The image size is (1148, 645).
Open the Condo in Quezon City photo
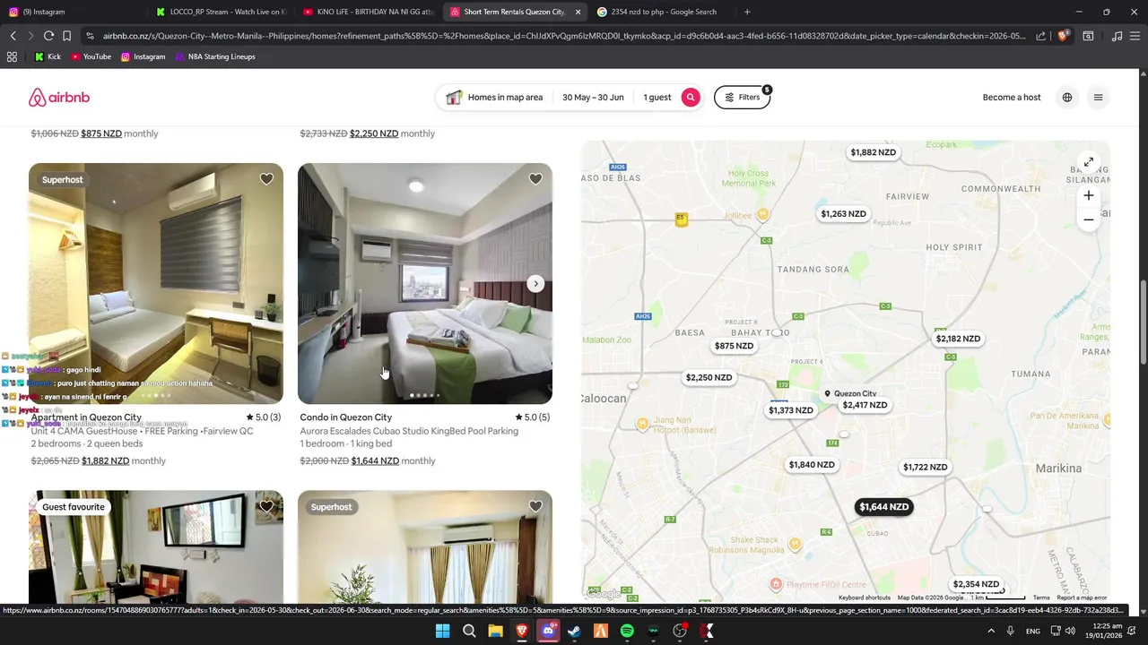(x=425, y=284)
